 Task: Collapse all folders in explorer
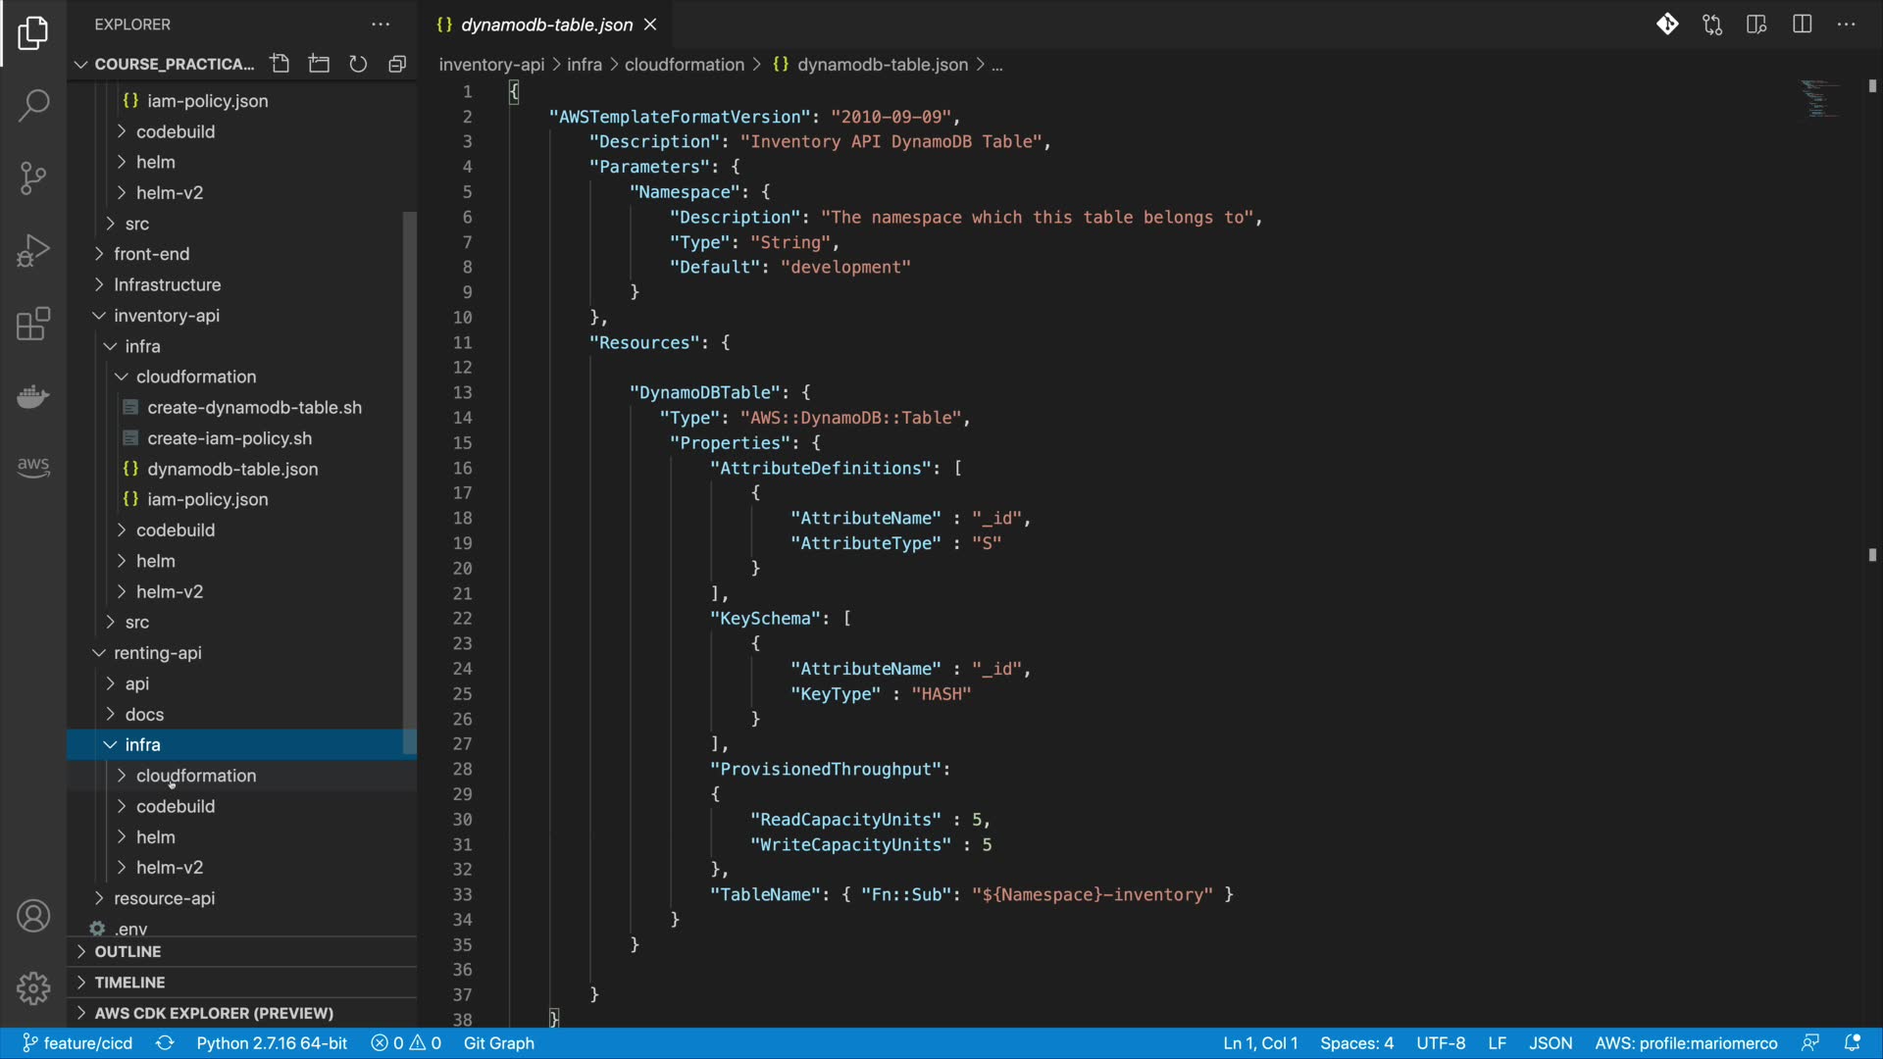pos(397,64)
